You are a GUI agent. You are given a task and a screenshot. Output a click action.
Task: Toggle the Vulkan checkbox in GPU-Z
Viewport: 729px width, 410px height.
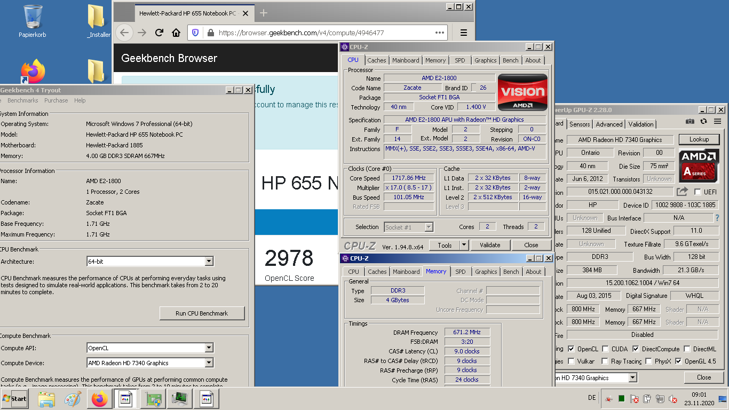(x=572, y=361)
